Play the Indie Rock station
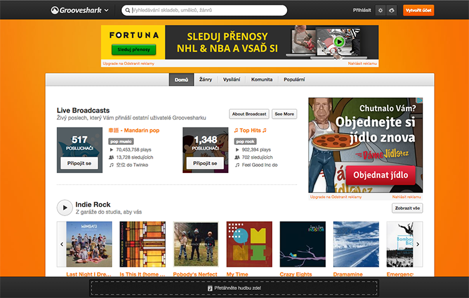 tap(64, 207)
